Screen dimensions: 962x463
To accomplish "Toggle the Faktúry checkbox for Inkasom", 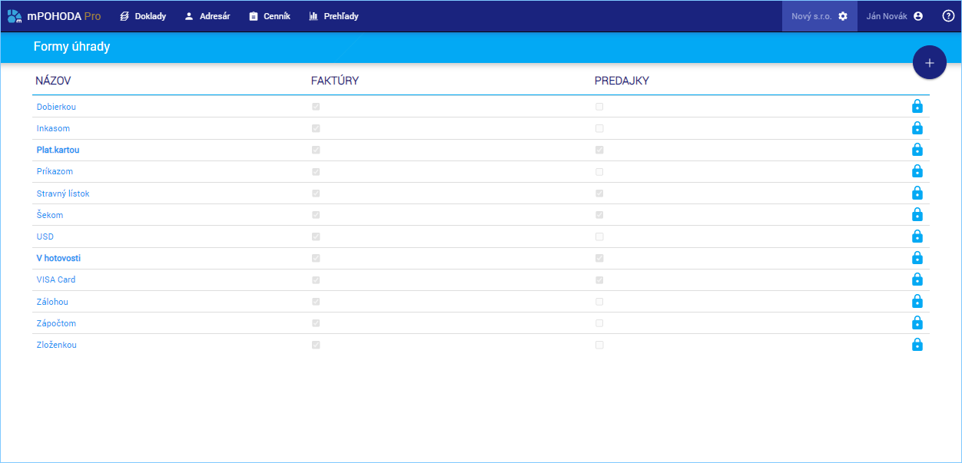I will 316,128.
